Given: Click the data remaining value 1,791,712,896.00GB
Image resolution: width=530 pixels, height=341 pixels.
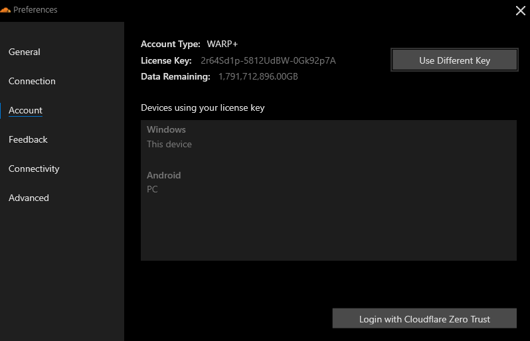Looking at the screenshot, I should tap(258, 77).
